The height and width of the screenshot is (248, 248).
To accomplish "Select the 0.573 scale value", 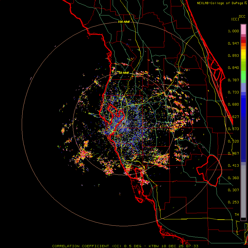I will point(233,129).
